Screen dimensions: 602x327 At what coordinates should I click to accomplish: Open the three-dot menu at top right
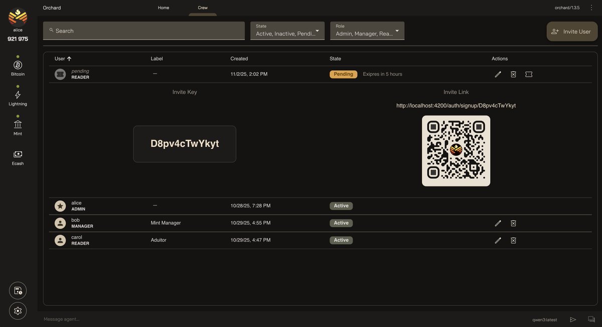pos(591,8)
